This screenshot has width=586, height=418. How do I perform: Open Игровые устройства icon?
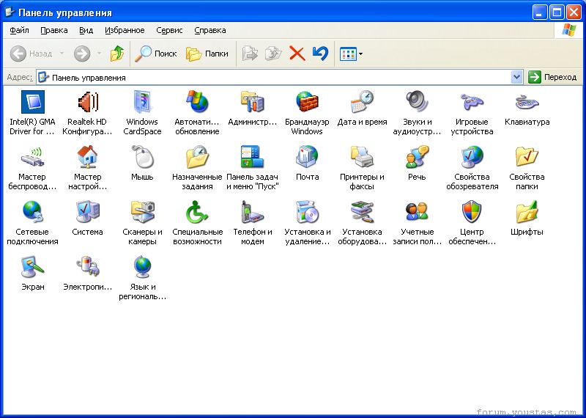pos(472,102)
